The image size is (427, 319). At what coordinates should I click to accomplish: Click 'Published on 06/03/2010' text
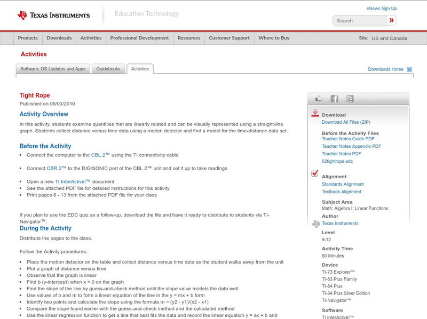pyautogui.click(x=47, y=103)
